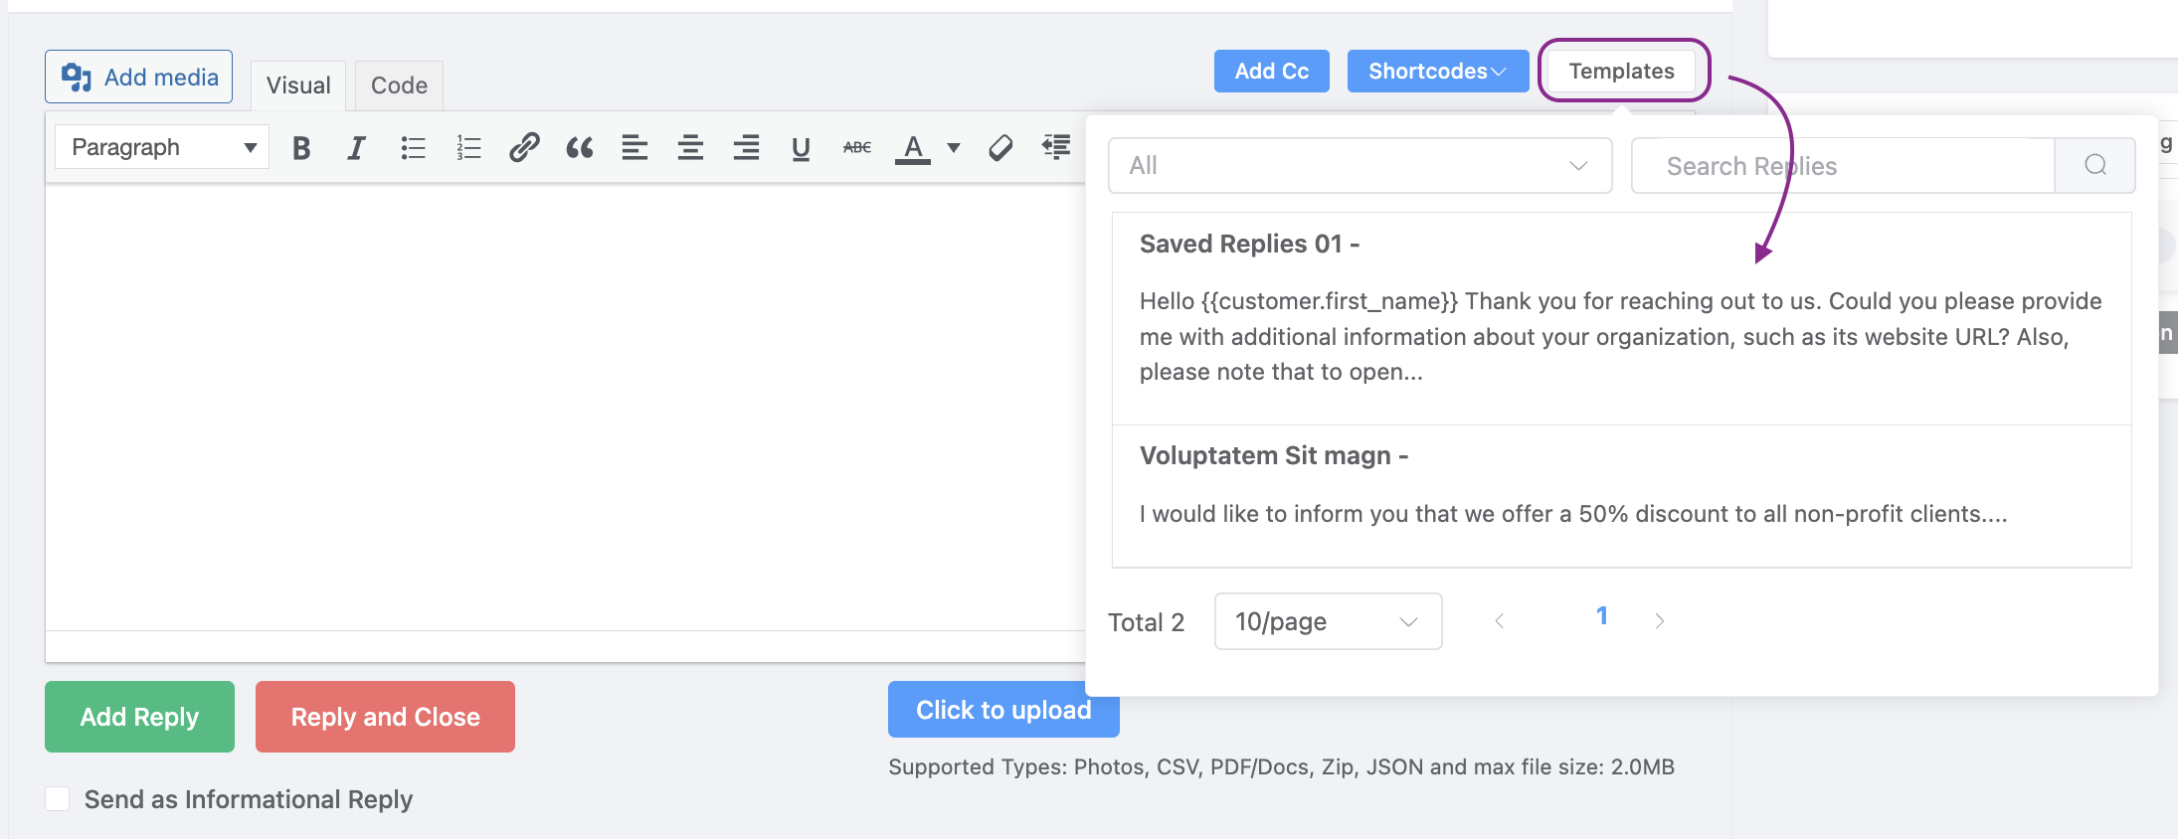2178x839 pixels.
Task: Click the Add Cc button
Action: [x=1272, y=72]
